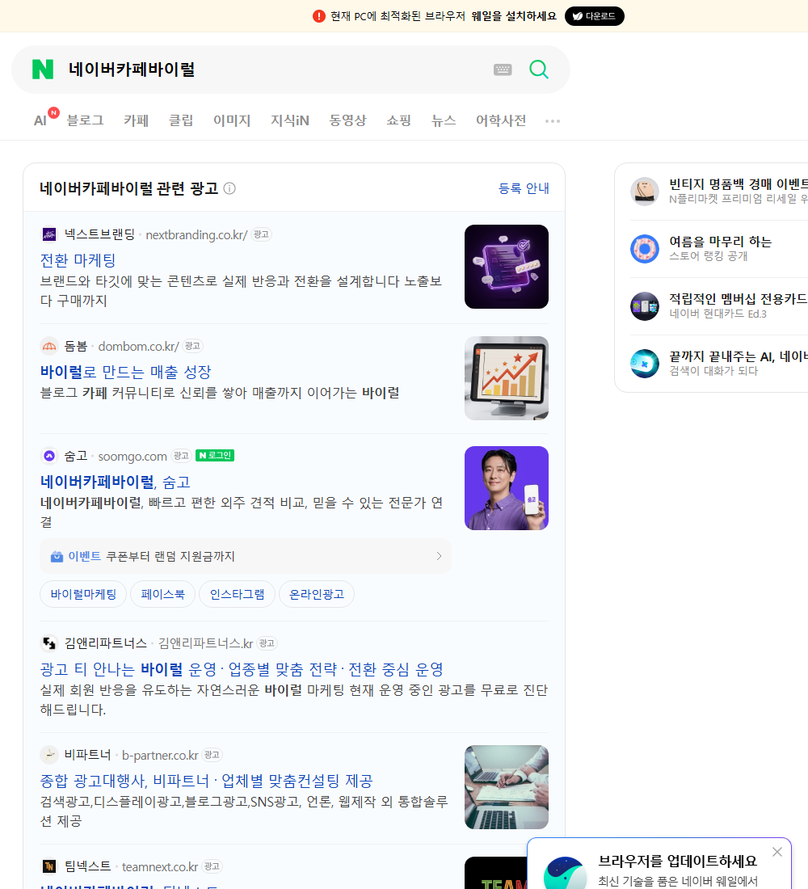Click 김앤리파트너스.kr URL text
The height and width of the screenshot is (889, 808).
[x=205, y=643]
